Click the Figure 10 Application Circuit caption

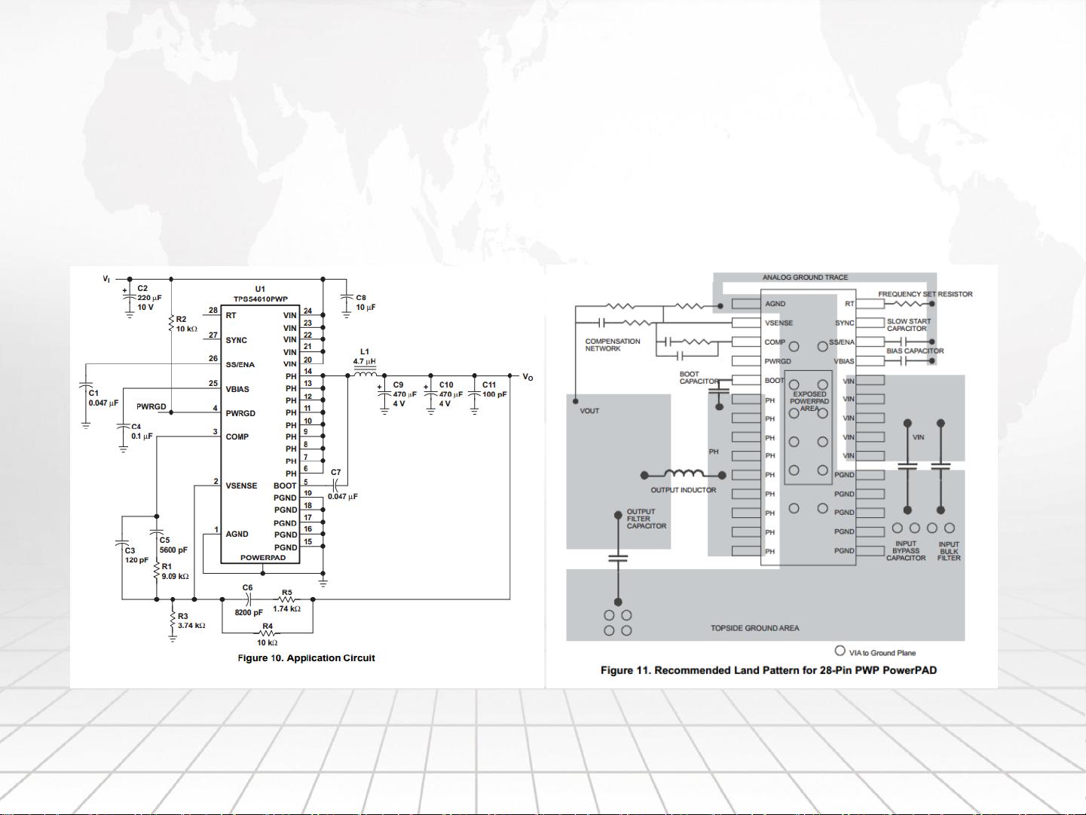[x=306, y=658]
